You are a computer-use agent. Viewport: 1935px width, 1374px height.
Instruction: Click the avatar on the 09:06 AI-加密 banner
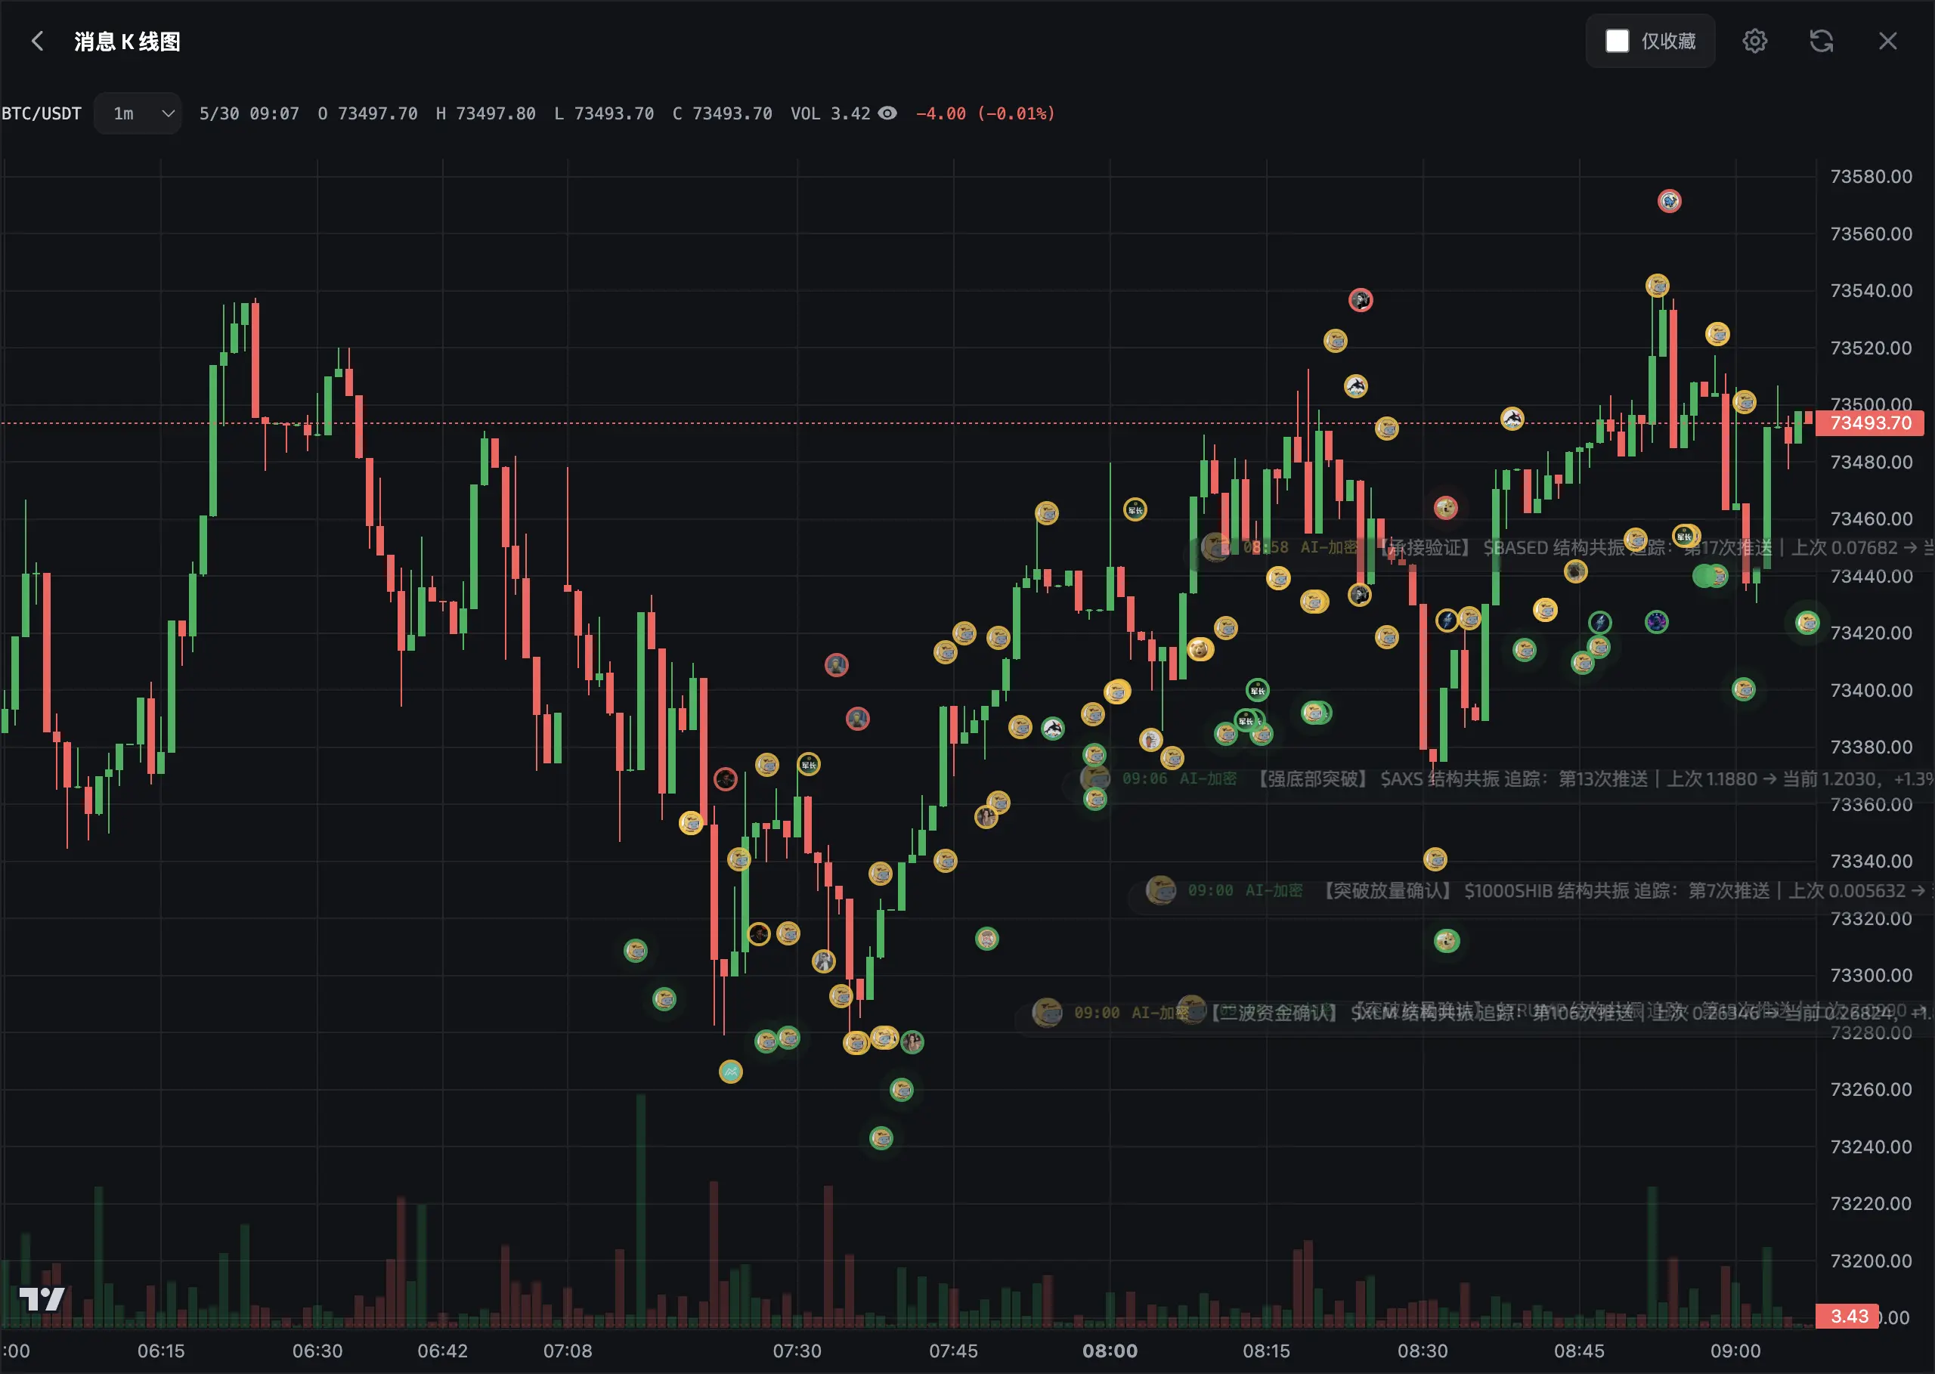[x=1096, y=778]
